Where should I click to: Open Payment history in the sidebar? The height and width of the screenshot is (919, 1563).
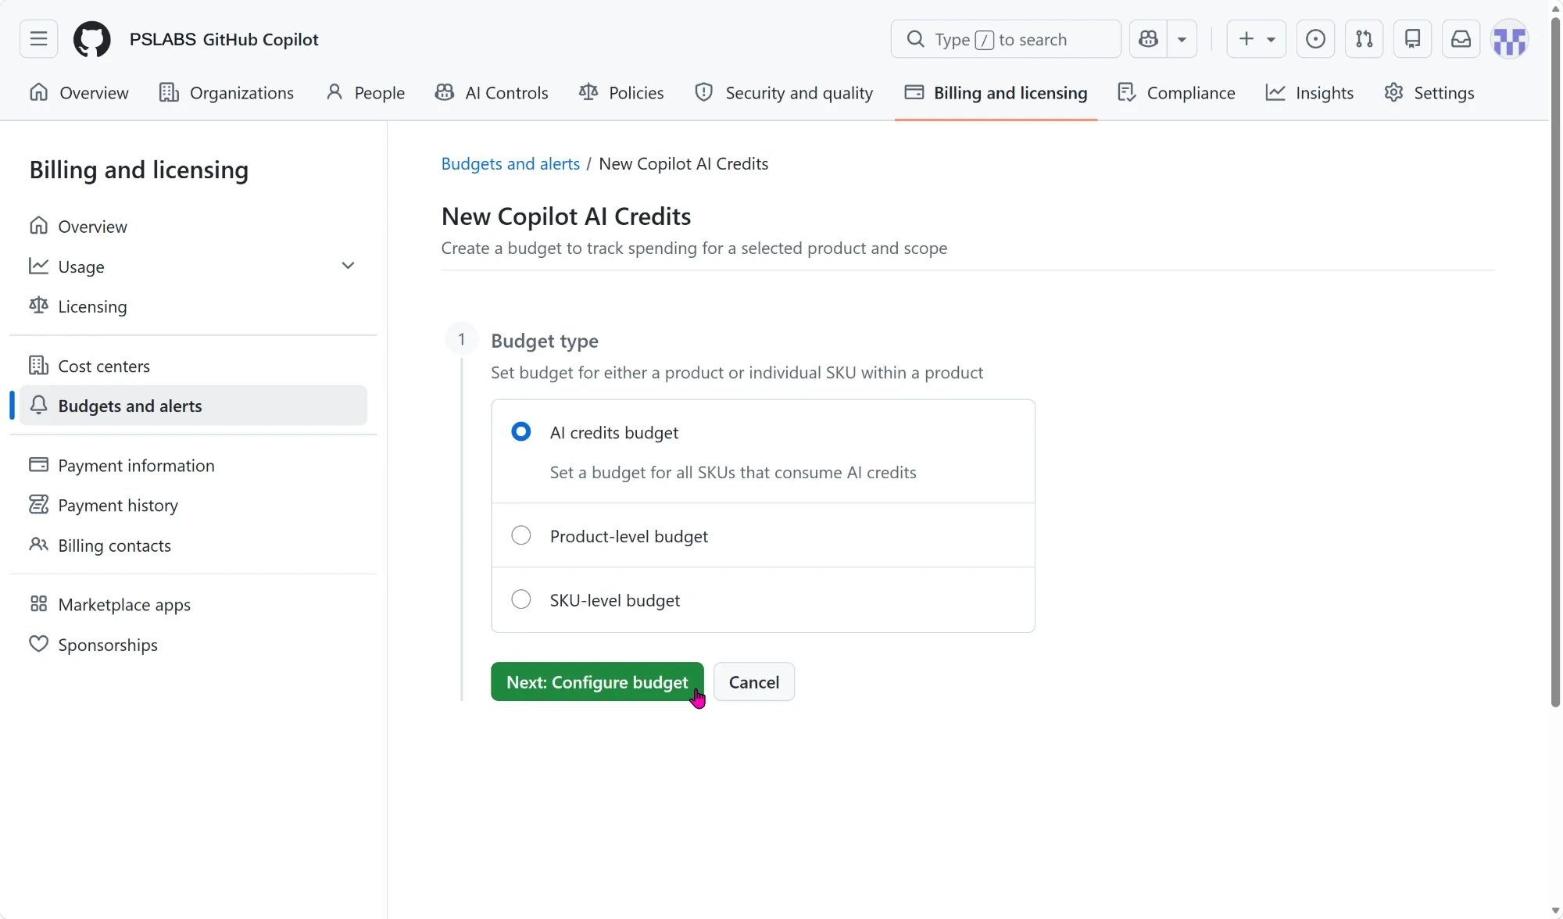tap(193, 505)
